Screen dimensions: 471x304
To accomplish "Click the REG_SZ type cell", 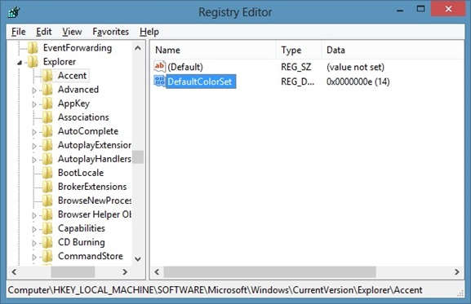I will coord(295,67).
